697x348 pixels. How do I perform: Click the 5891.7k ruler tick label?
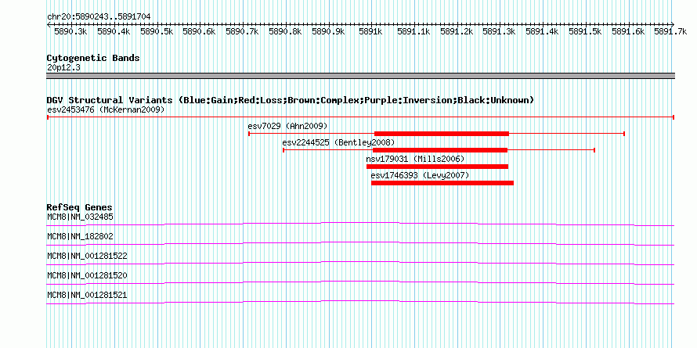point(671,31)
